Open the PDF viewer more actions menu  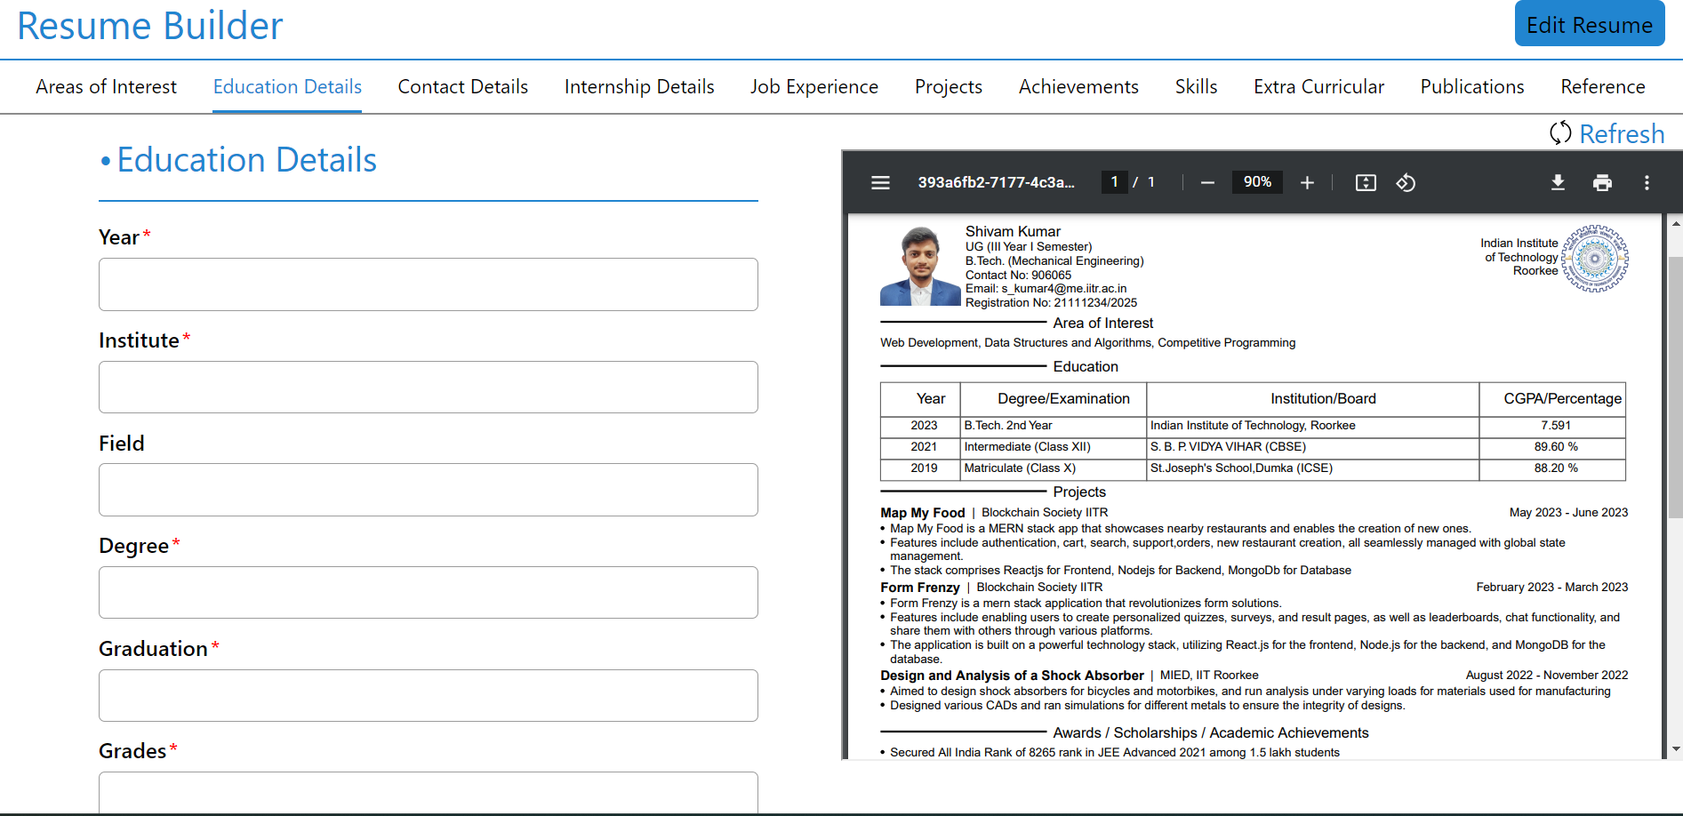(x=1647, y=182)
